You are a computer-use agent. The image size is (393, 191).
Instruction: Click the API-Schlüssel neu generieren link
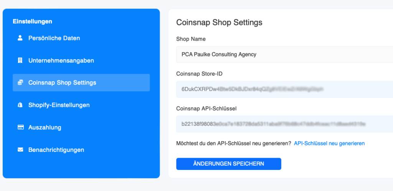(x=329, y=143)
